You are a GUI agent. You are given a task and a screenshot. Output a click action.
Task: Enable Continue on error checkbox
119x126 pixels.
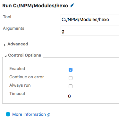[71, 78]
